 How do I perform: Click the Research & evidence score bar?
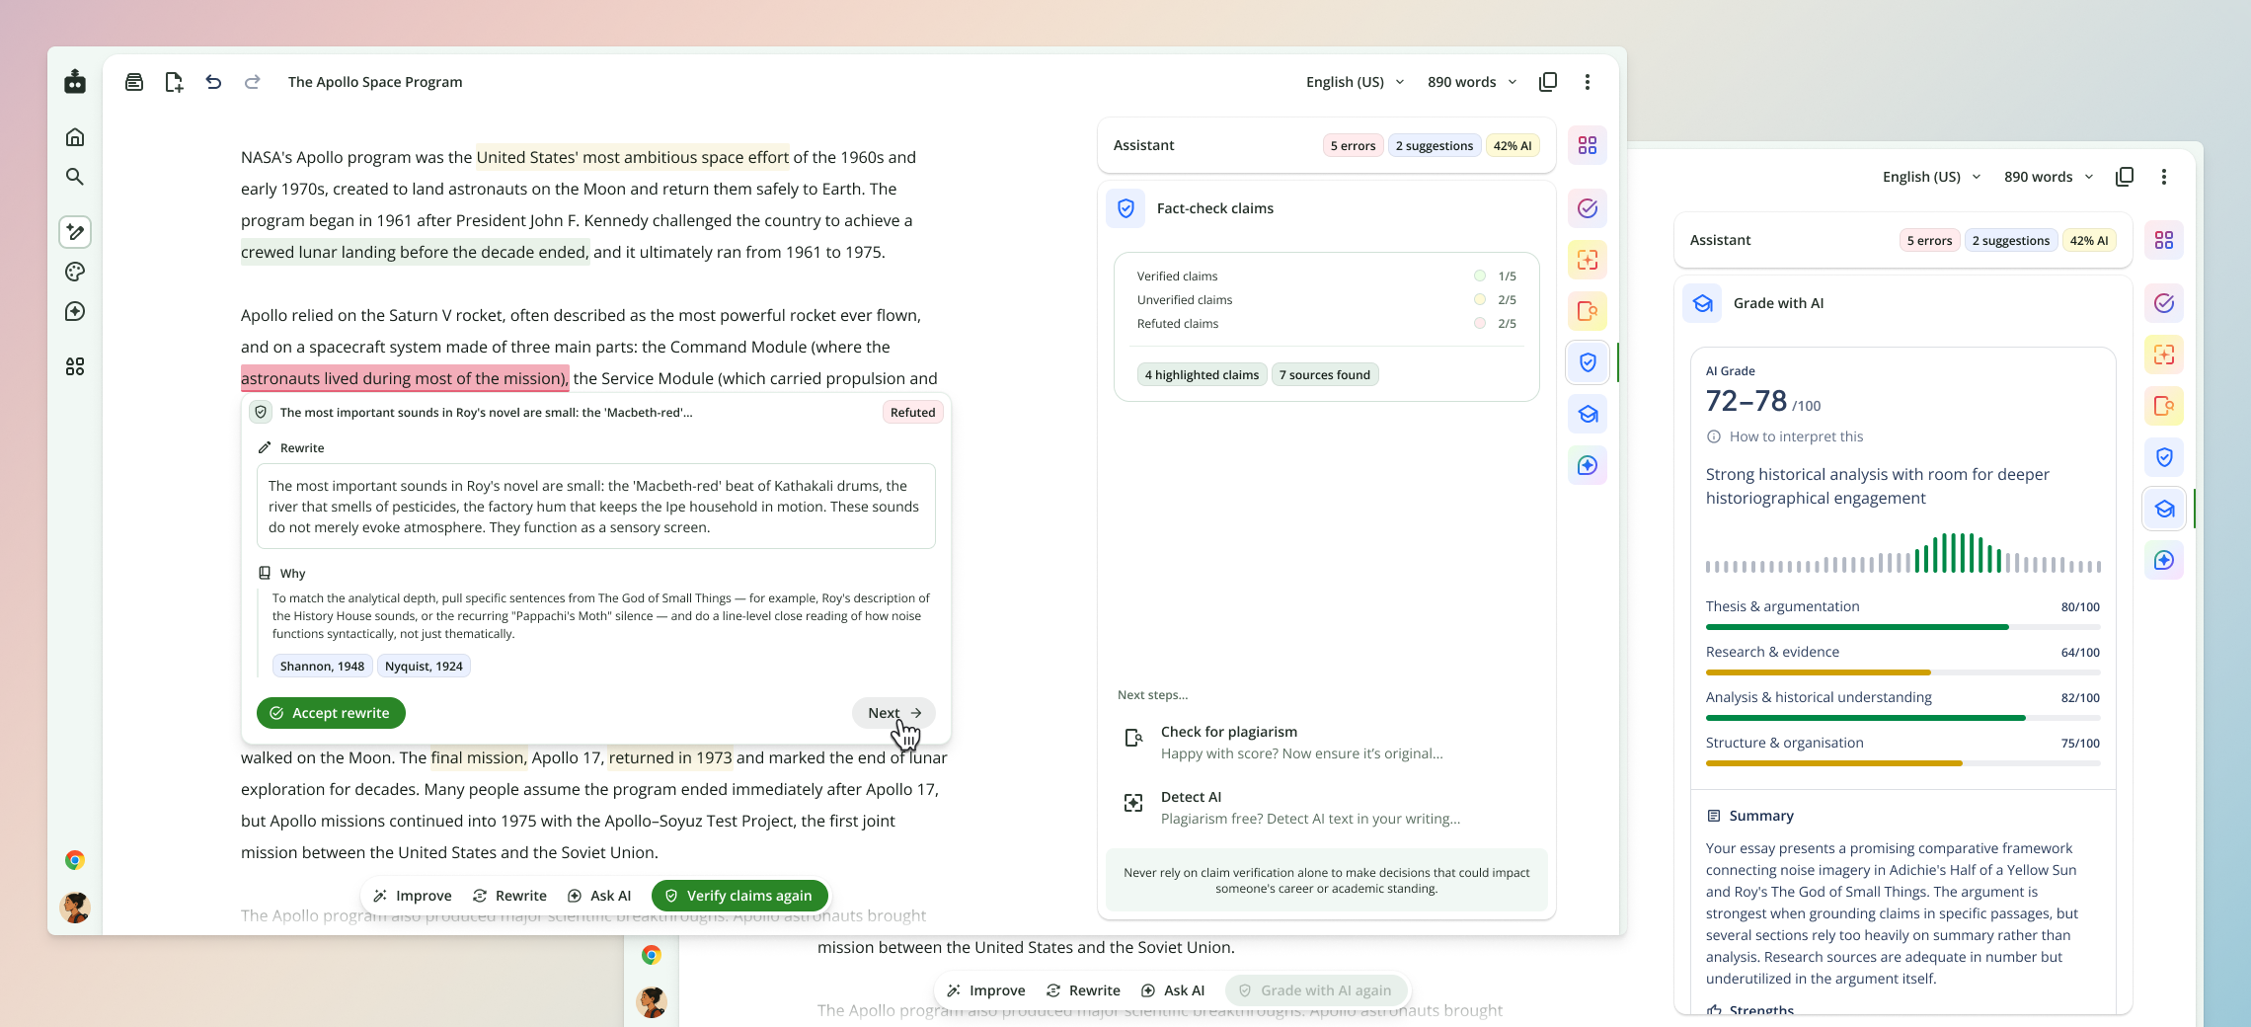click(1903, 672)
